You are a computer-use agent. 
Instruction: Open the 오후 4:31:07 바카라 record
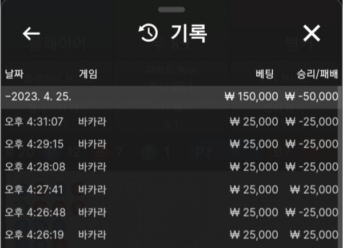pyautogui.click(x=171, y=121)
